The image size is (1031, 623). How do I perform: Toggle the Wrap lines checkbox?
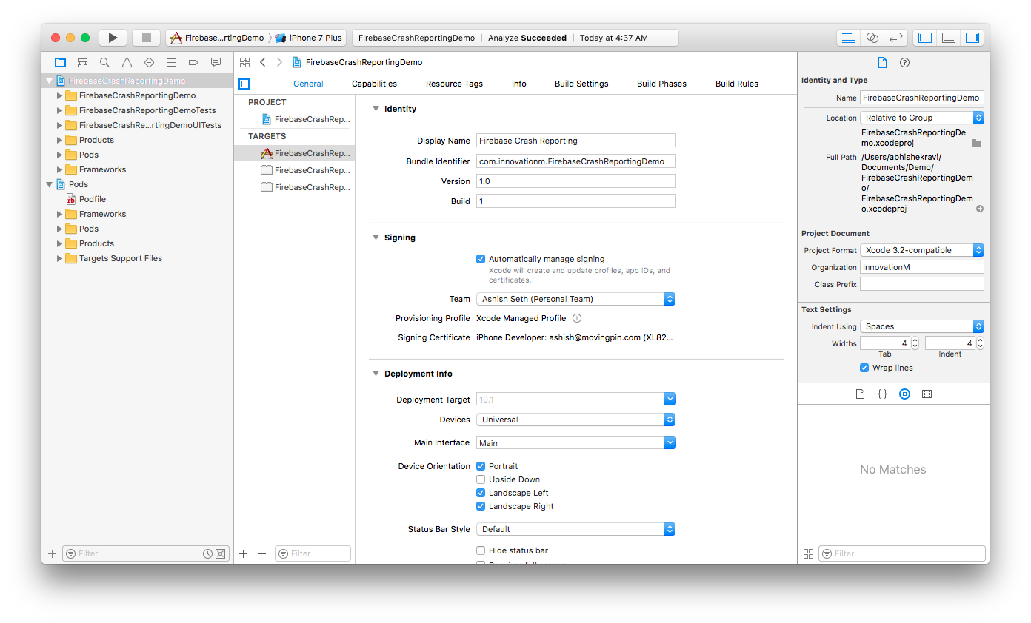click(x=864, y=368)
